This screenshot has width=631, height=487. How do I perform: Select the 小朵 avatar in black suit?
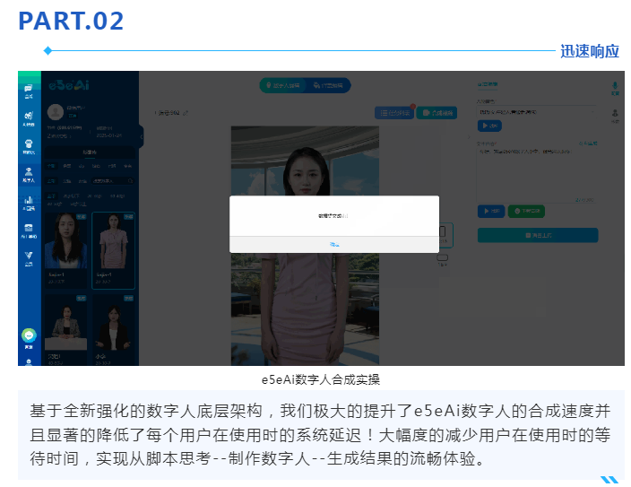click(114, 323)
